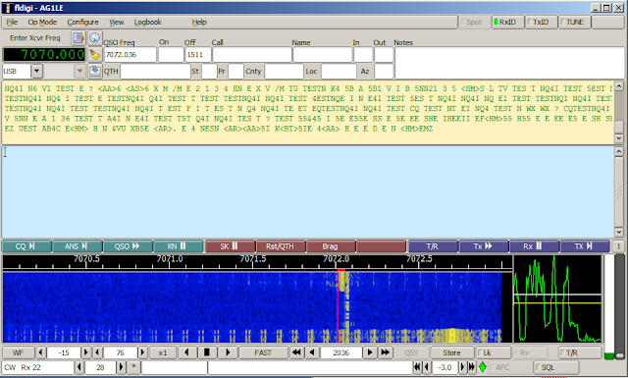
Task: Click the TX skip-to-end macro button
Action: 585,246
